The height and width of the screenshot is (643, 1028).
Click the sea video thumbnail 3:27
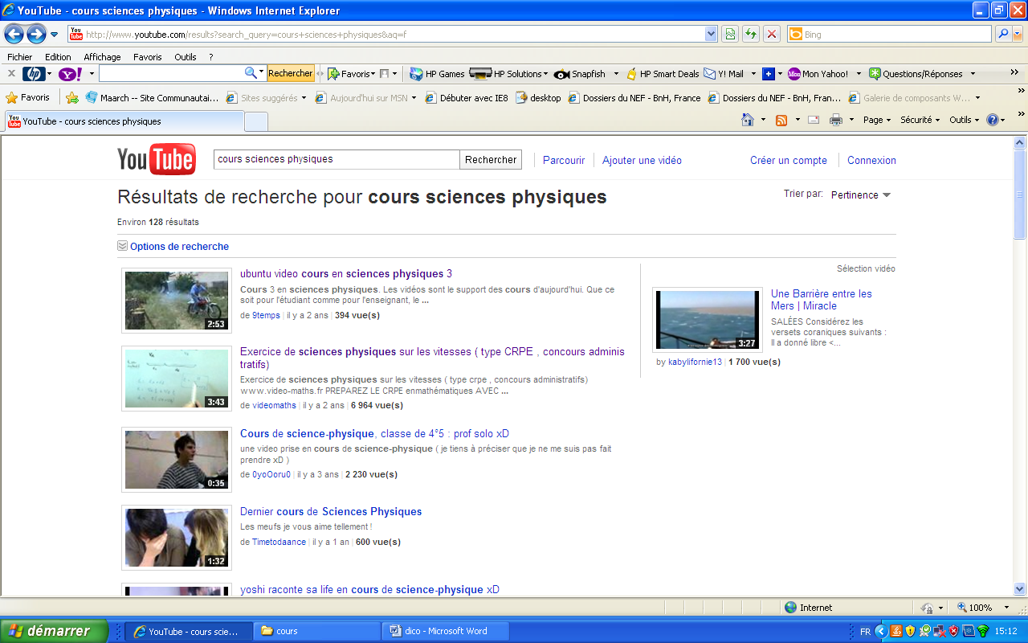click(x=708, y=320)
